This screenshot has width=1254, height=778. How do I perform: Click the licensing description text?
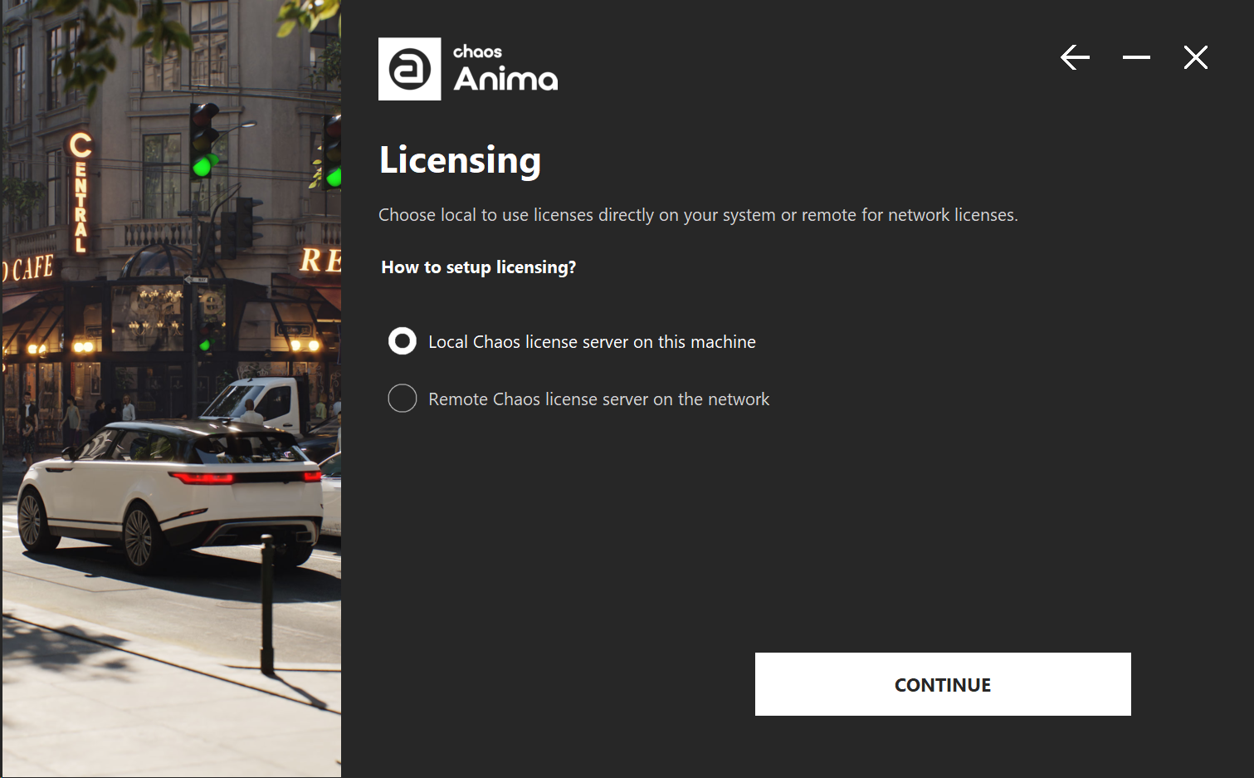(698, 214)
